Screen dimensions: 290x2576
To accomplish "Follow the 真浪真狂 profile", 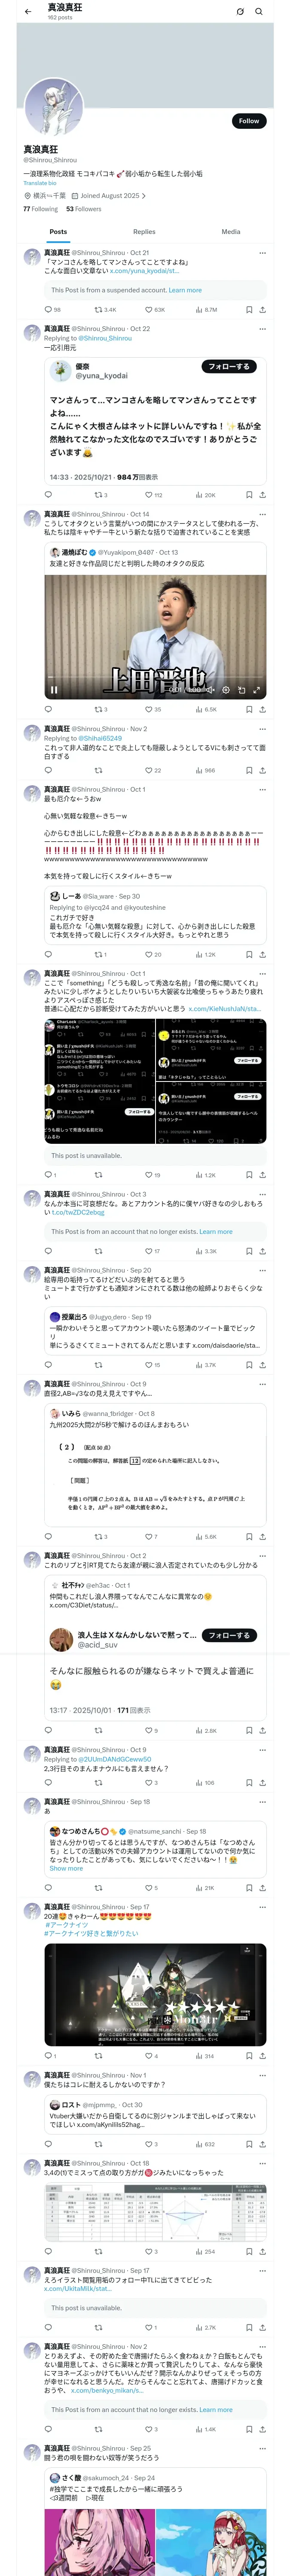I will pyautogui.click(x=248, y=121).
